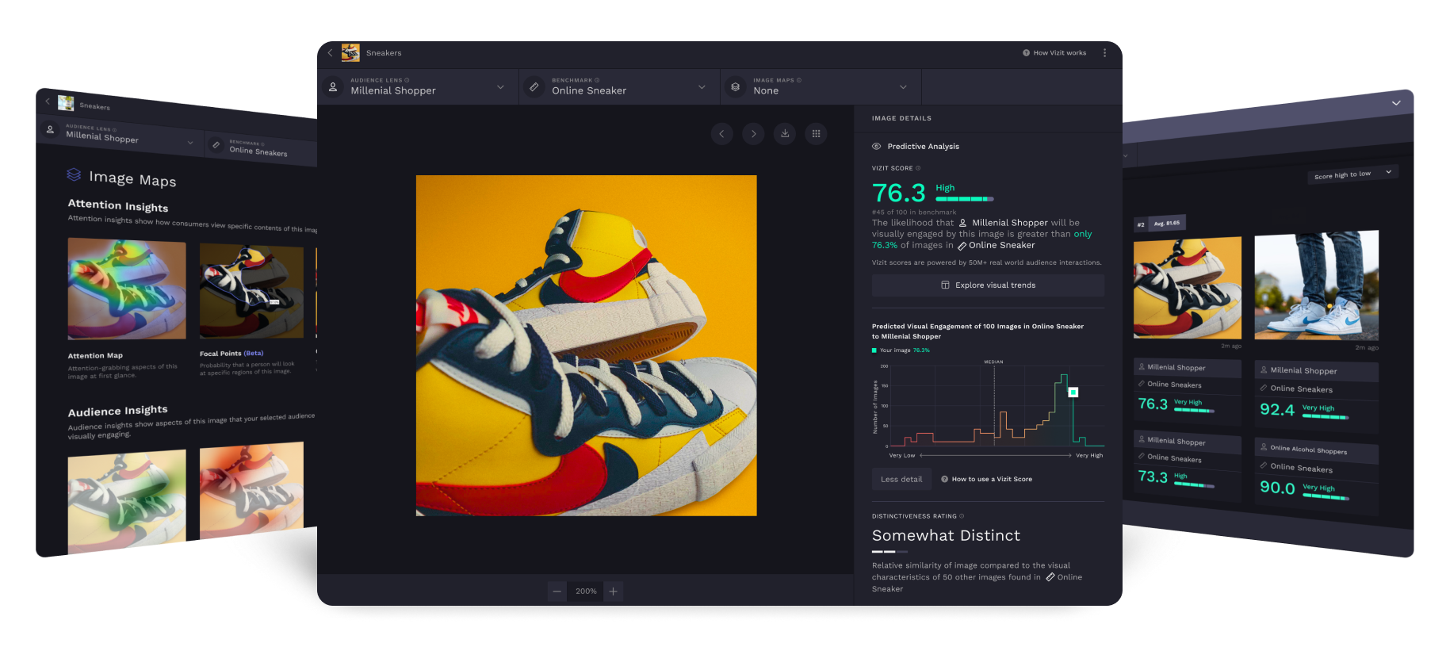
Task: Zoom out with the minus button
Action: click(x=557, y=591)
